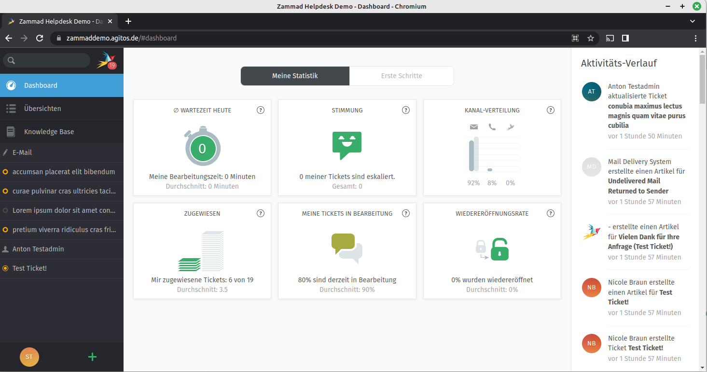Switch to the Erste Schritte tab
The width and height of the screenshot is (707, 372).
pyautogui.click(x=401, y=76)
